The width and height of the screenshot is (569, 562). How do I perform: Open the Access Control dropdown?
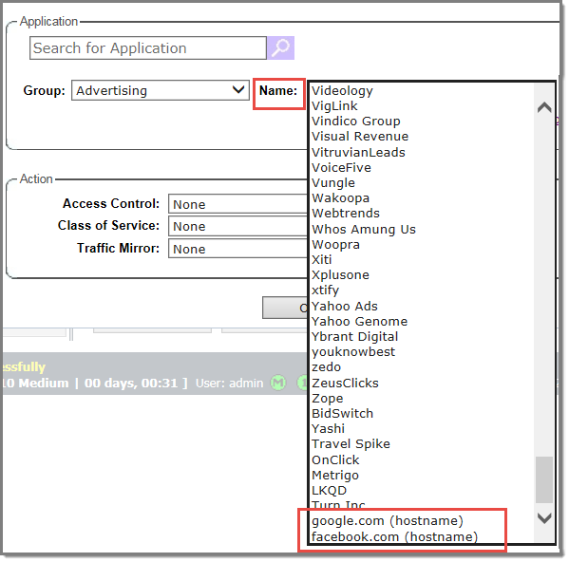(x=237, y=204)
